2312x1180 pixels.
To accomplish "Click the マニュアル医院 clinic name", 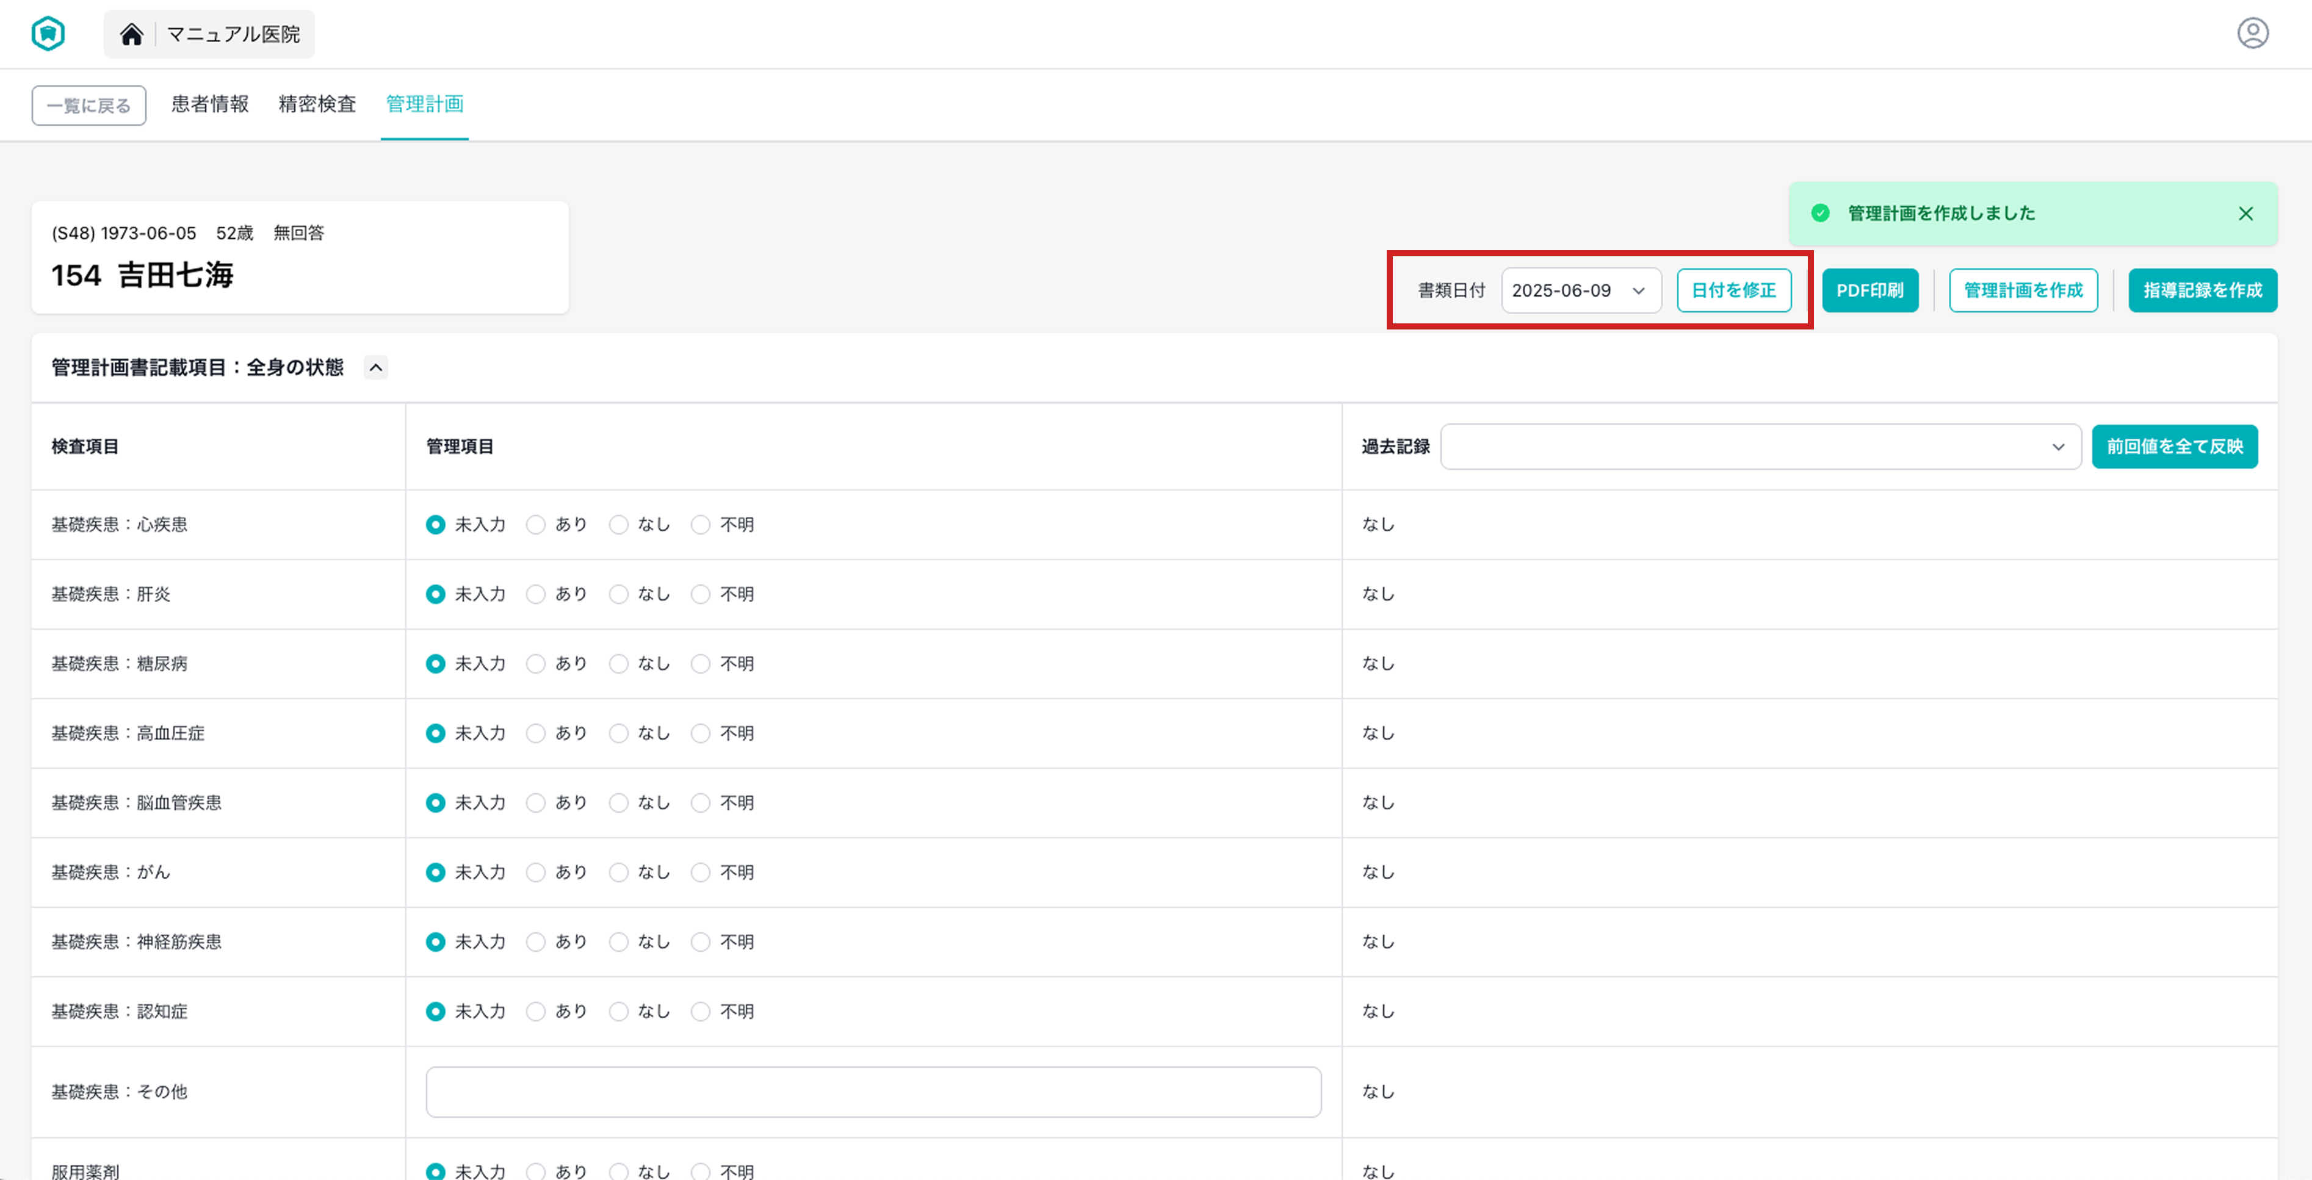I will [x=233, y=34].
